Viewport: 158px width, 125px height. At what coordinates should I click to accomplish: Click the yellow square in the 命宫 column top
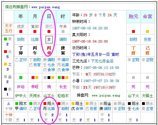tap(147, 31)
